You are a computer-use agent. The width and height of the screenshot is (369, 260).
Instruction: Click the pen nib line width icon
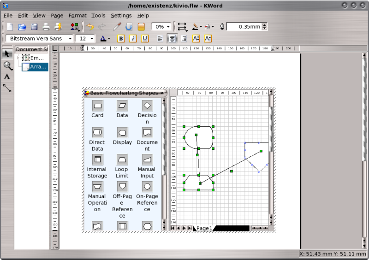[222, 27]
